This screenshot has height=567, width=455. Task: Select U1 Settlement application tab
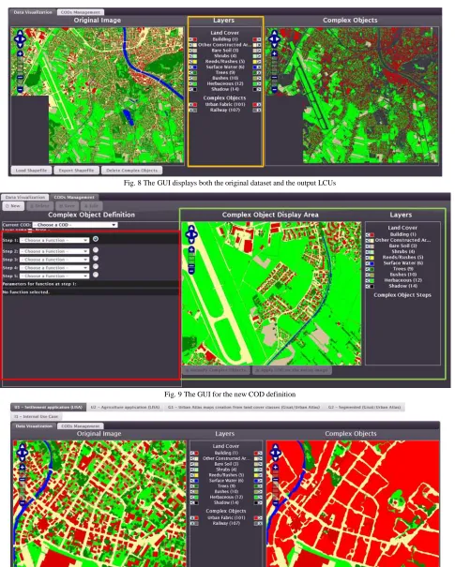(x=48, y=407)
